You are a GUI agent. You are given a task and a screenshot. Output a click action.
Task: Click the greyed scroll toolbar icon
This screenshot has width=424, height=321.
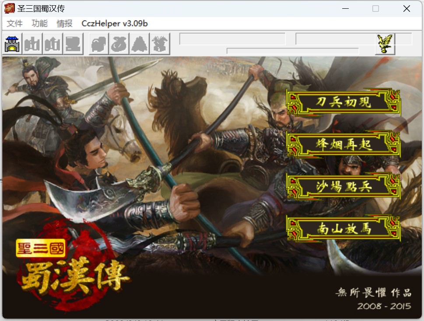73,44
